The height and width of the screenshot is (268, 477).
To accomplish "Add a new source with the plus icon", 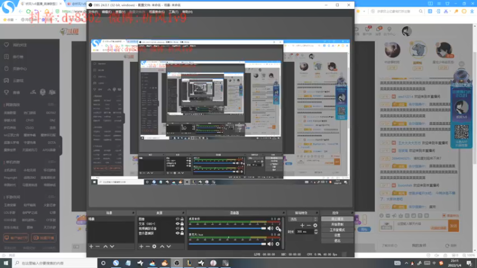I will [x=141, y=247].
